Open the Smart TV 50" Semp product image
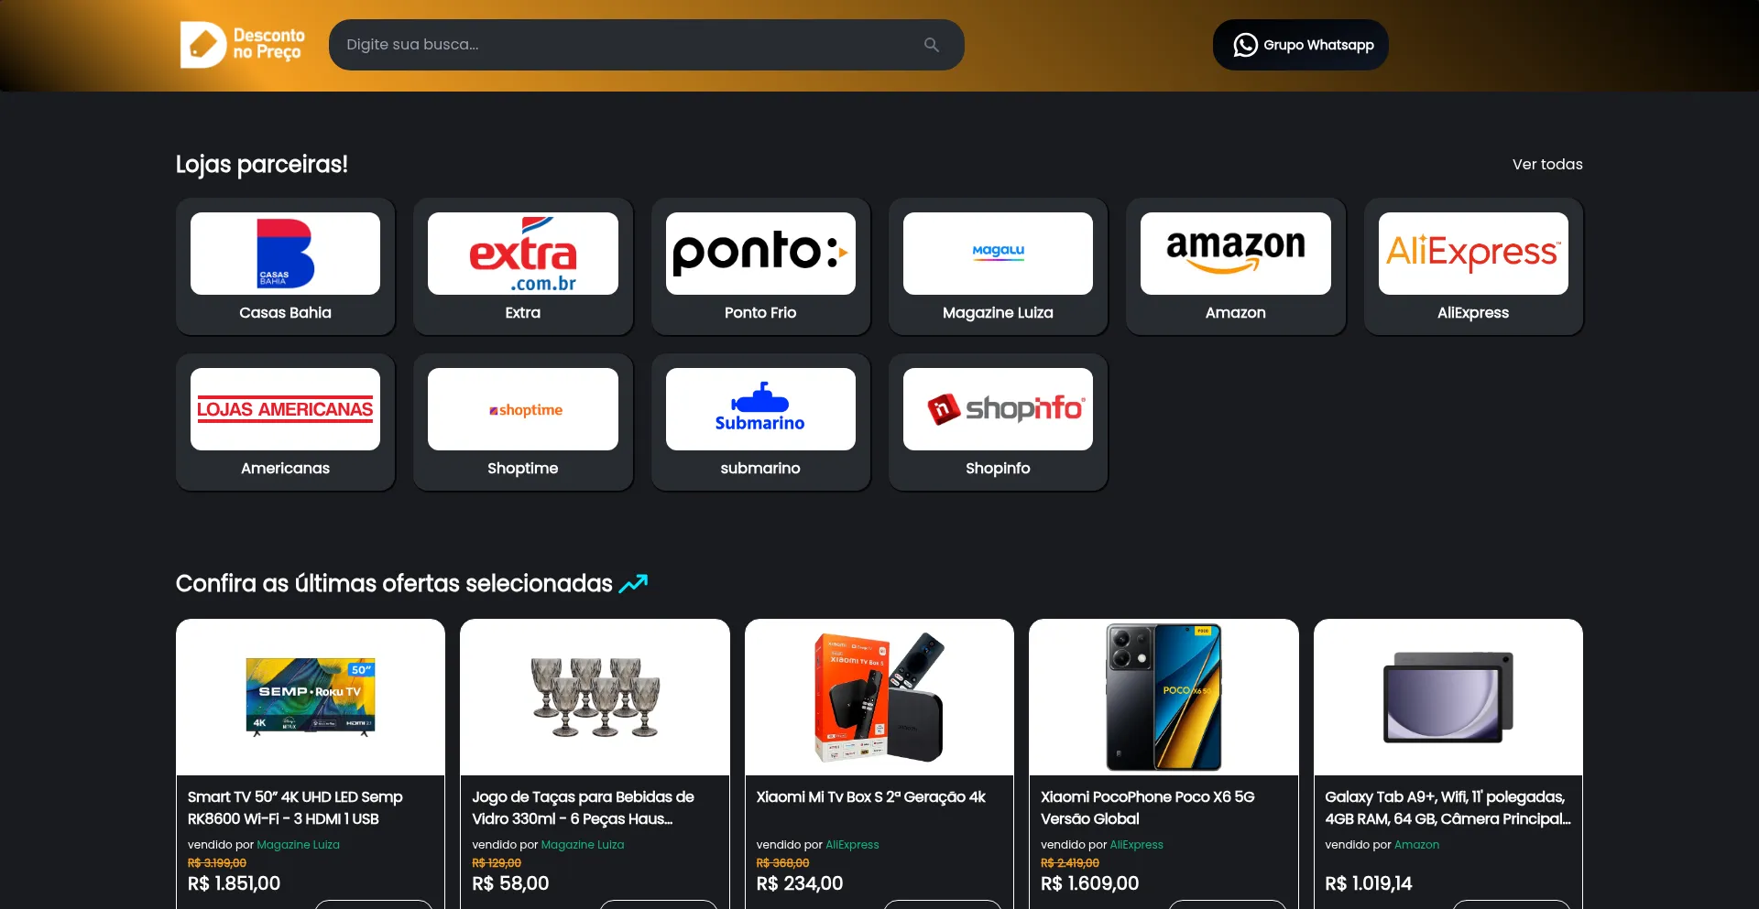Viewport: 1759px width, 909px height. click(311, 697)
